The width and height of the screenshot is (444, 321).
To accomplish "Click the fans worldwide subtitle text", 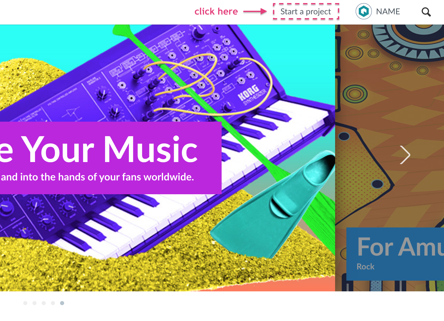I will (x=97, y=177).
